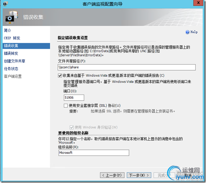This screenshot has width=206, height=183.
Task: Click 上一步(P) back button
Action: tap(112, 175)
